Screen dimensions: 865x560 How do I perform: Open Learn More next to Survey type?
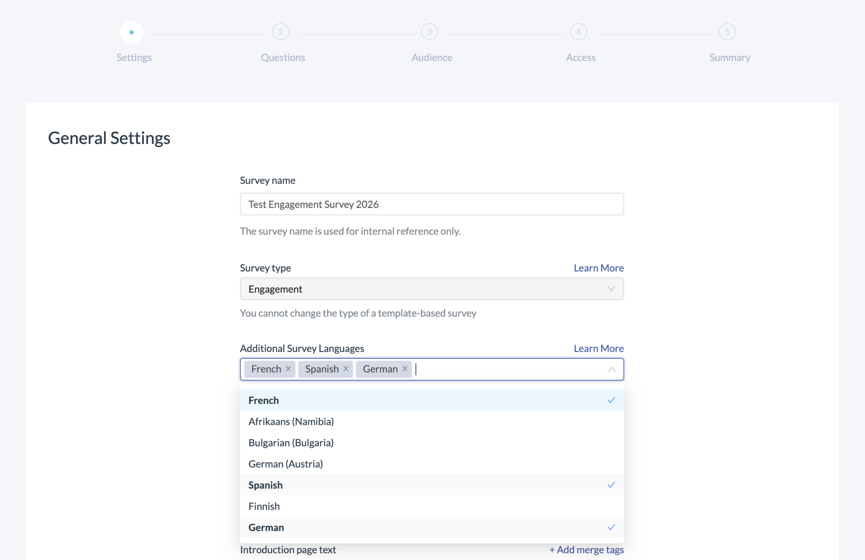(x=599, y=268)
